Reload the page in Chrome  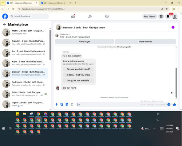point(13,9)
